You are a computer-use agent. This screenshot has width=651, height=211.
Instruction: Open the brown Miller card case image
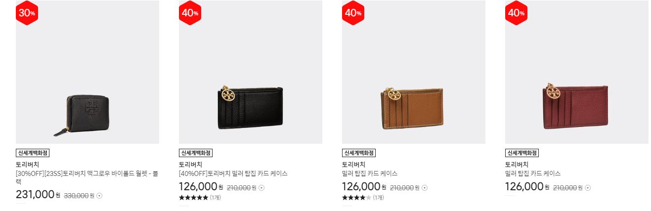point(414,72)
